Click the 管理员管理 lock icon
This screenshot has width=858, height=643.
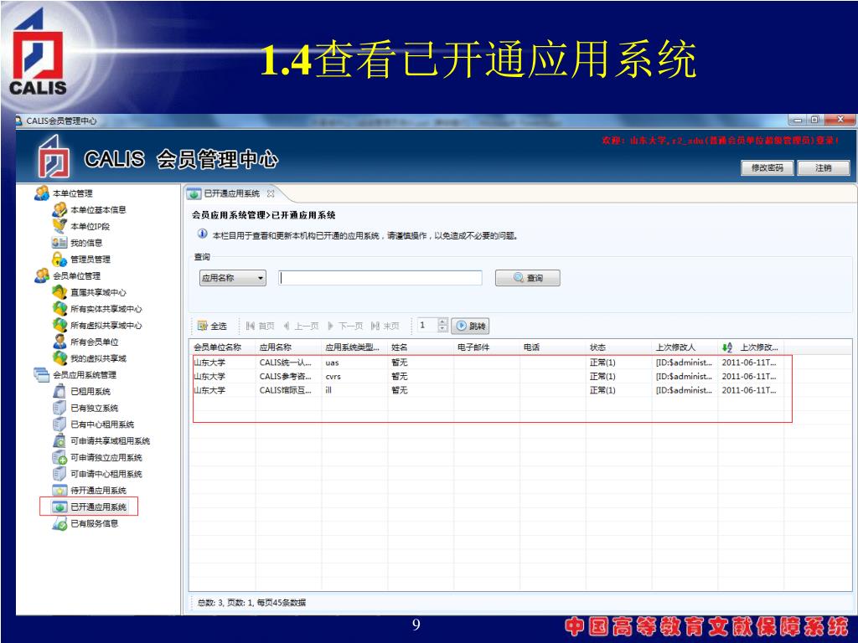coord(59,259)
